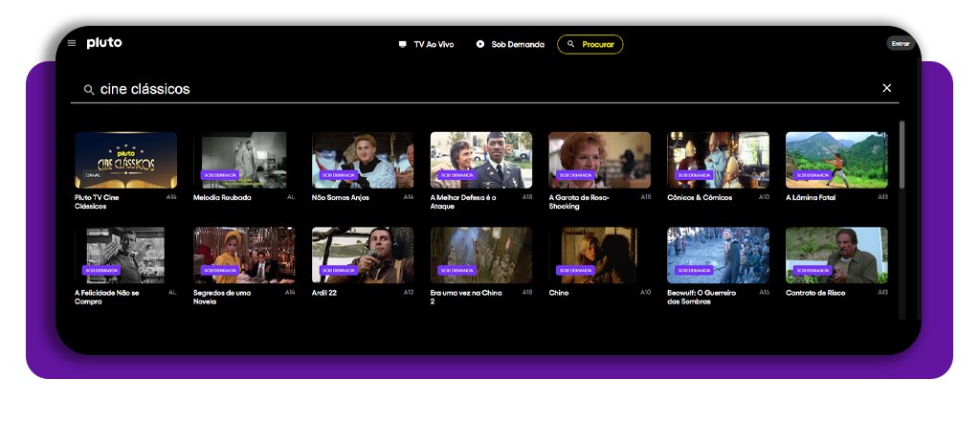Click the 'Cônicos & Cômicos' title text

pos(700,197)
